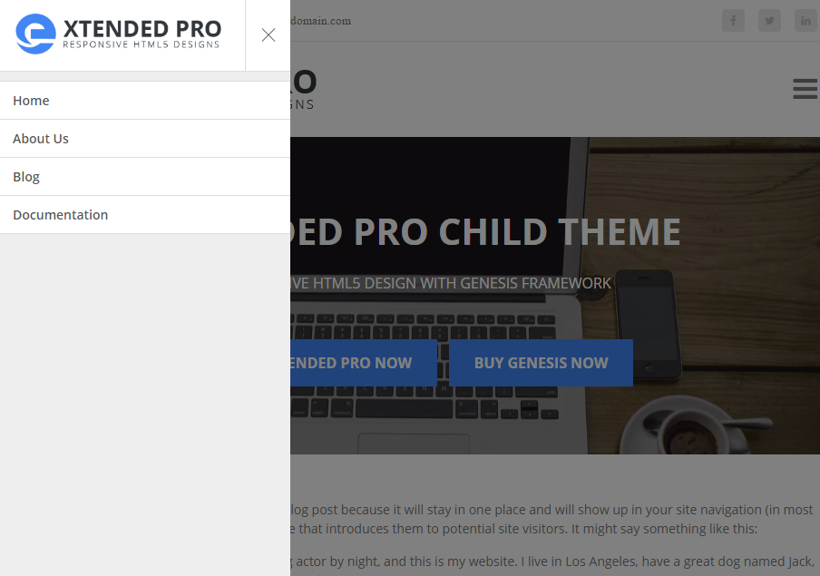820x576 pixels.
Task: Click the Xtended Pro logo text
Action: click(142, 29)
